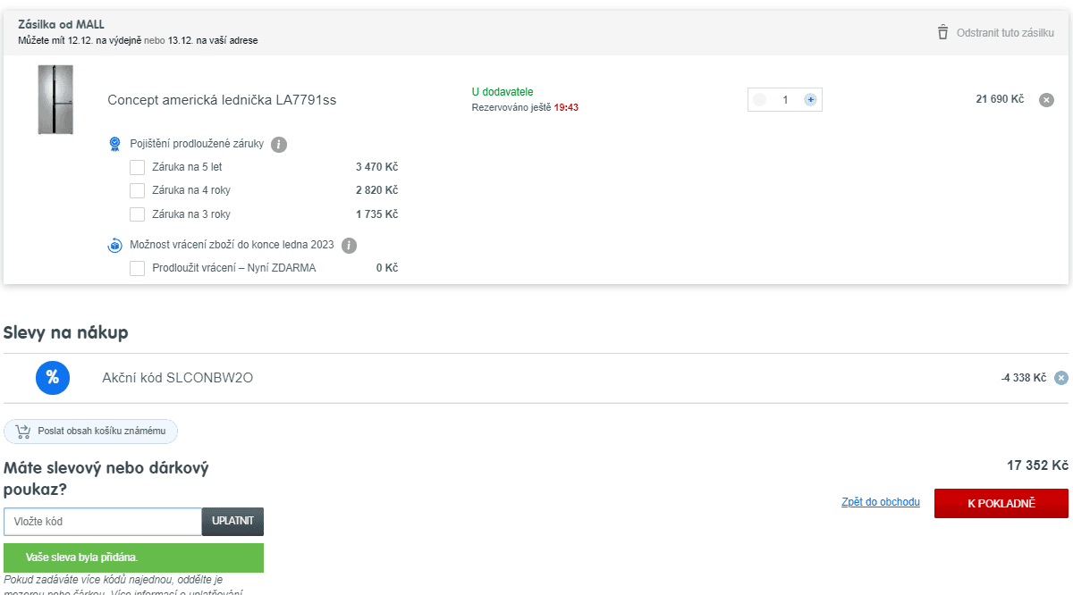Proceed with the K POKLADNĚ button

point(1001,503)
